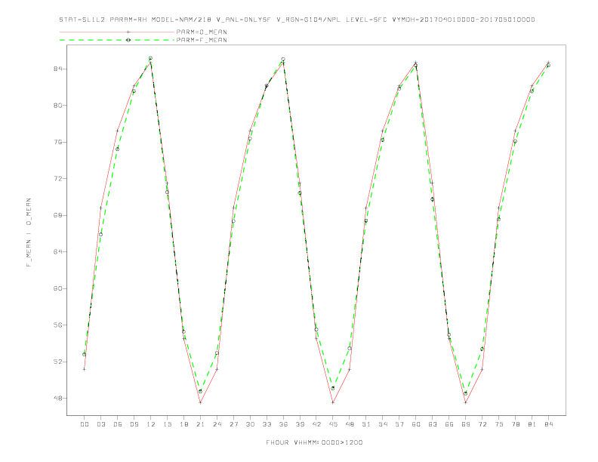Click y-axis tick label 84
The image size is (598, 462).
[57, 69]
